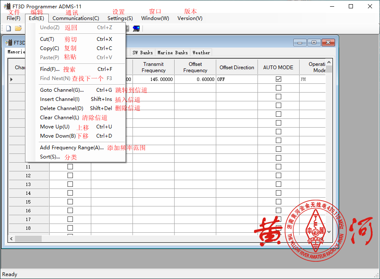380x279 pixels.
Task: Click the Transmit Frequency cell showing 145.00000
Action: click(x=153, y=79)
